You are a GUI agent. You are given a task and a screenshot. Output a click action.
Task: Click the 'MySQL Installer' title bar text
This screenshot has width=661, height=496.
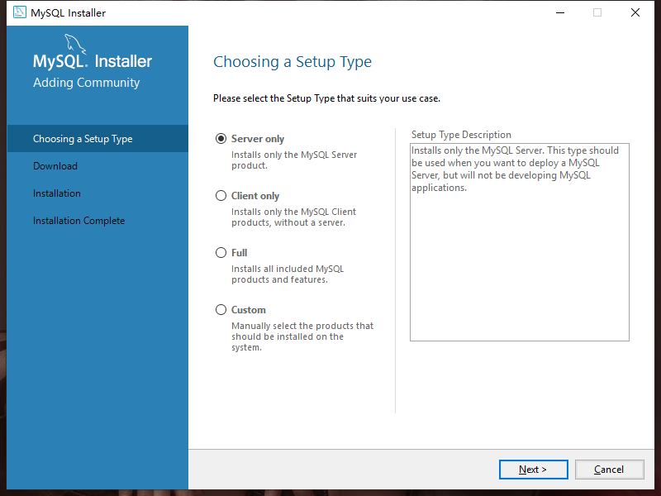[x=69, y=12]
